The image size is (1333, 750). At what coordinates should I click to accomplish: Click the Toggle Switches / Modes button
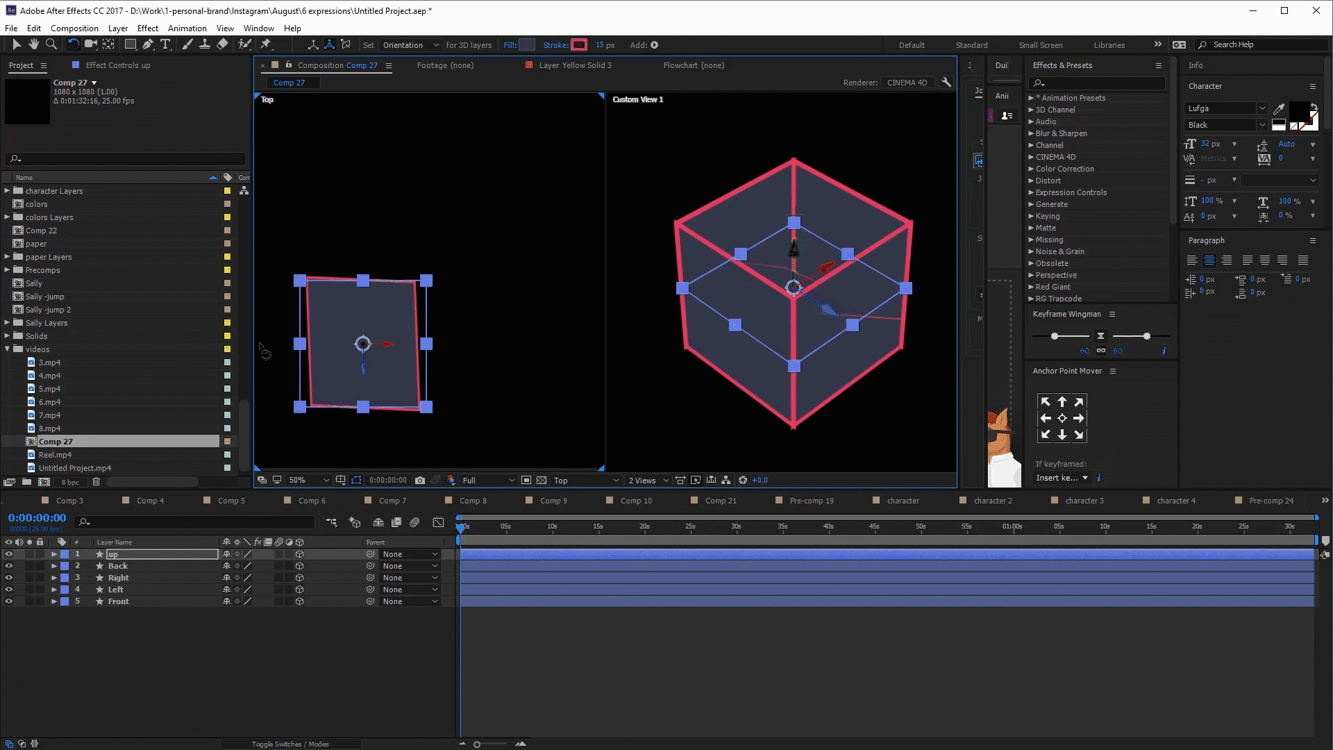point(290,744)
